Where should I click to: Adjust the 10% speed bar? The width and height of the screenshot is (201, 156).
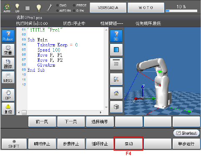click(181, 11)
